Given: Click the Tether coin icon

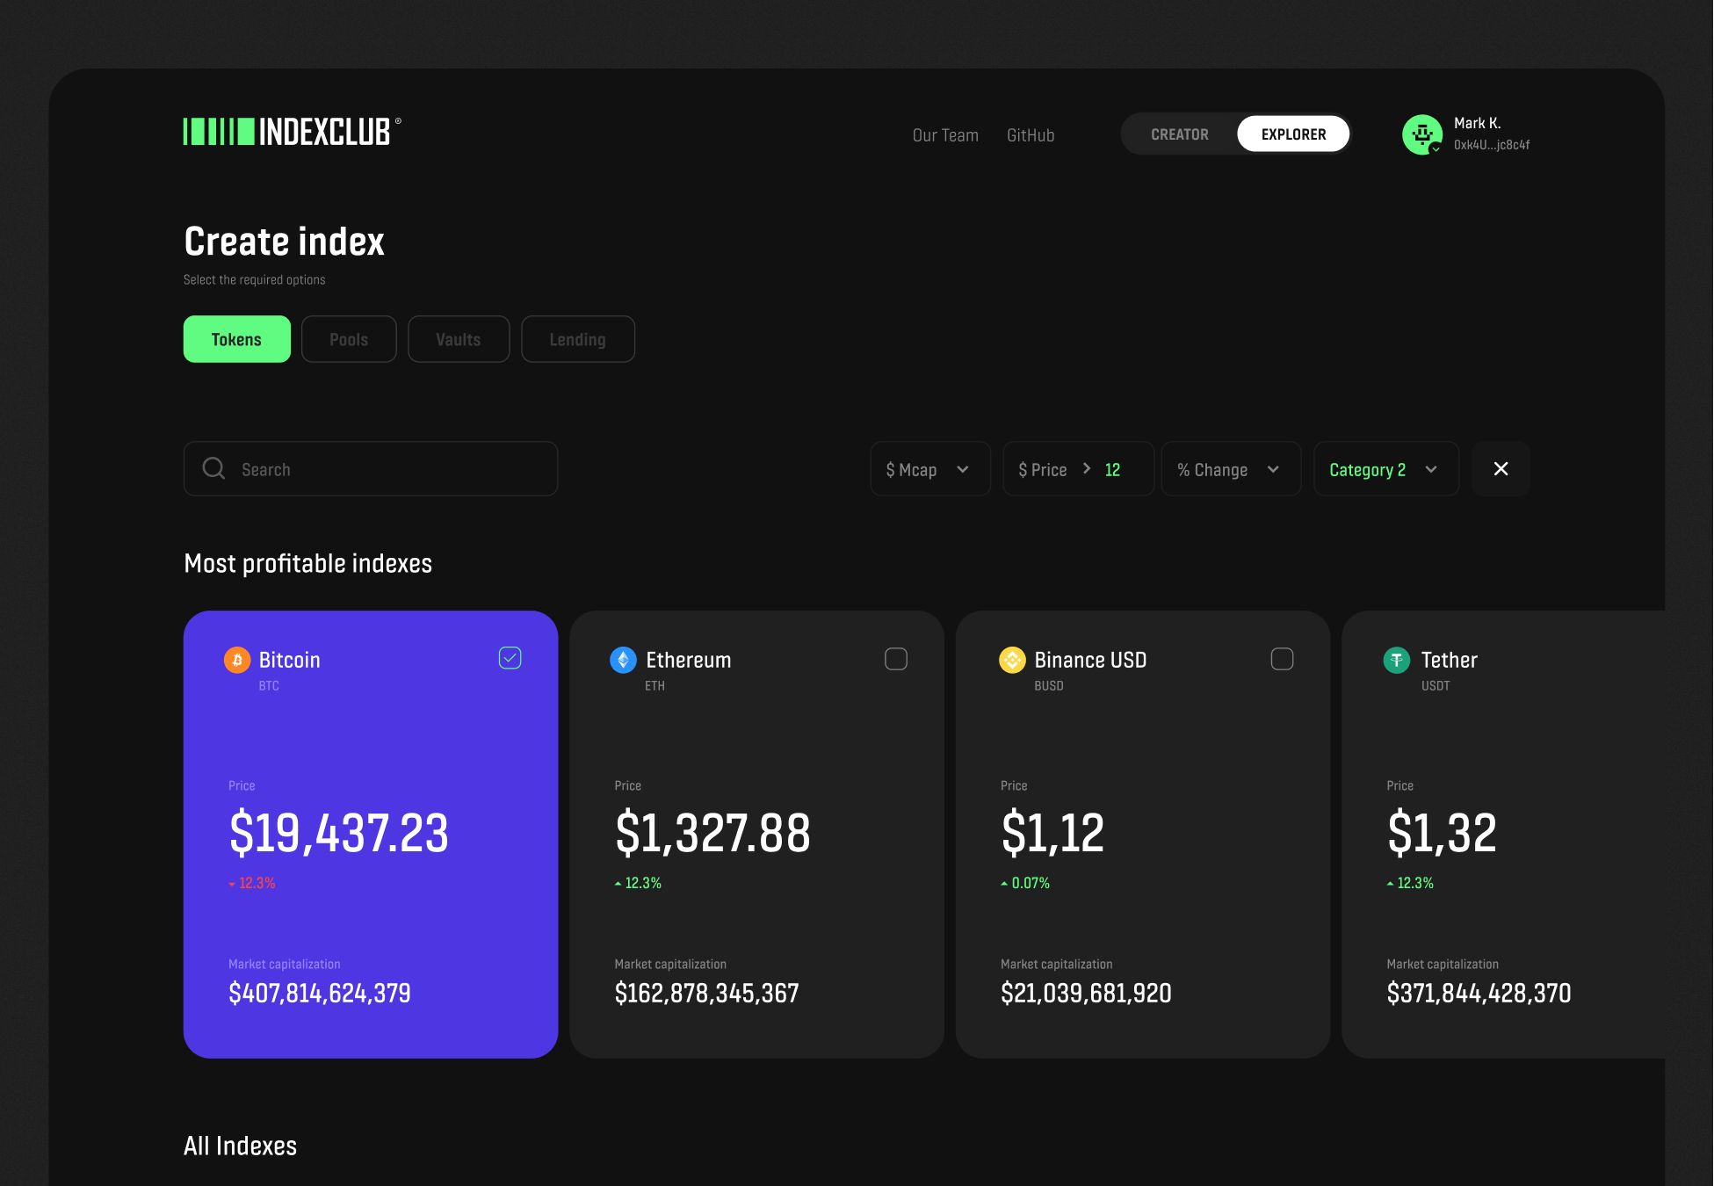Looking at the screenshot, I should 1396,660.
